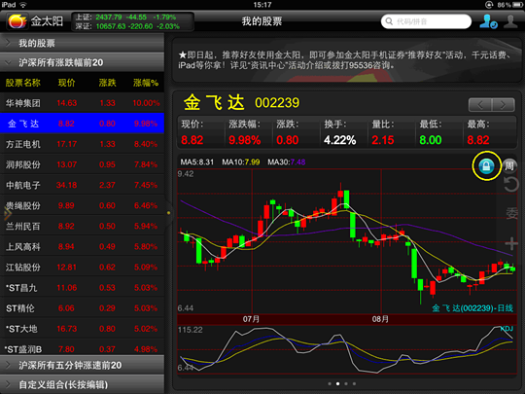Image resolution: width=525 pixels, height=394 pixels.
Task: Sort by 股票名称 column header
Action: [x=22, y=83]
